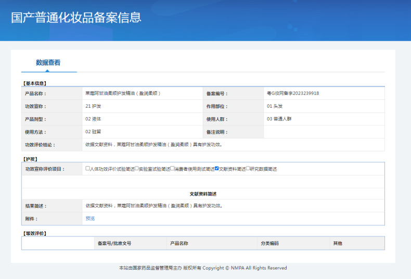The width and height of the screenshot is (411, 279).
Task: Click the 功效评价结论 conclusion text
Action: point(154,145)
